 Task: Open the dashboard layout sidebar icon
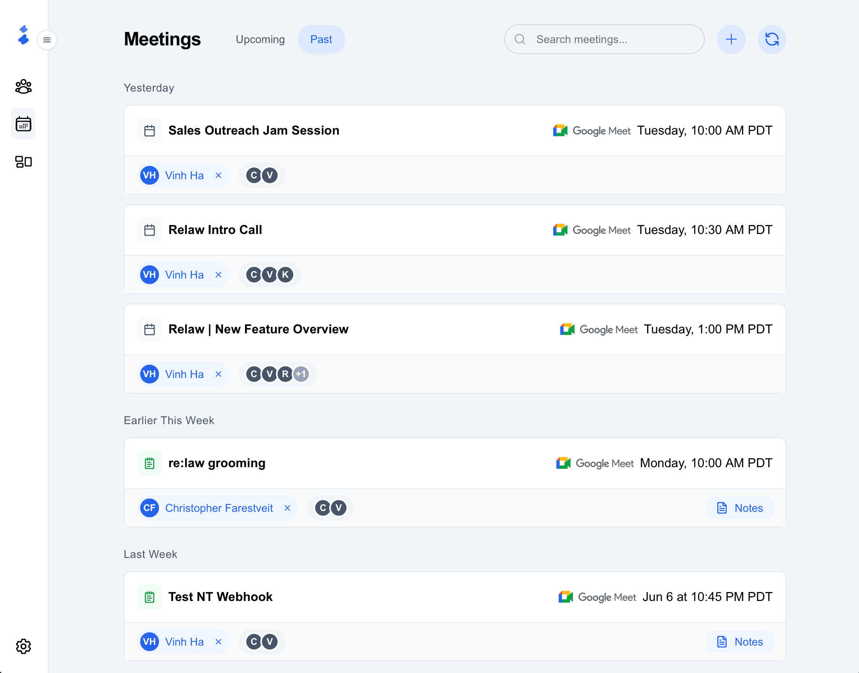pyautogui.click(x=23, y=162)
